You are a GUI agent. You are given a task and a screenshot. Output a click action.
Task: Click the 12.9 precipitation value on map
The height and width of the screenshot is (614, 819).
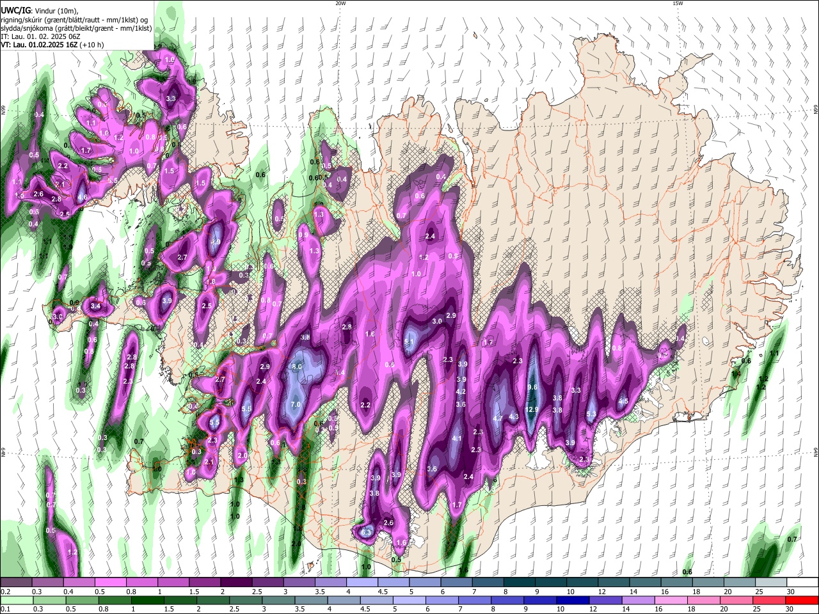click(532, 409)
